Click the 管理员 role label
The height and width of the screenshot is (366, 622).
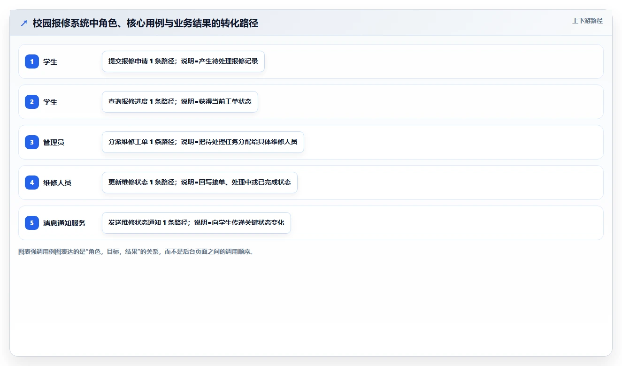pos(54,143)
